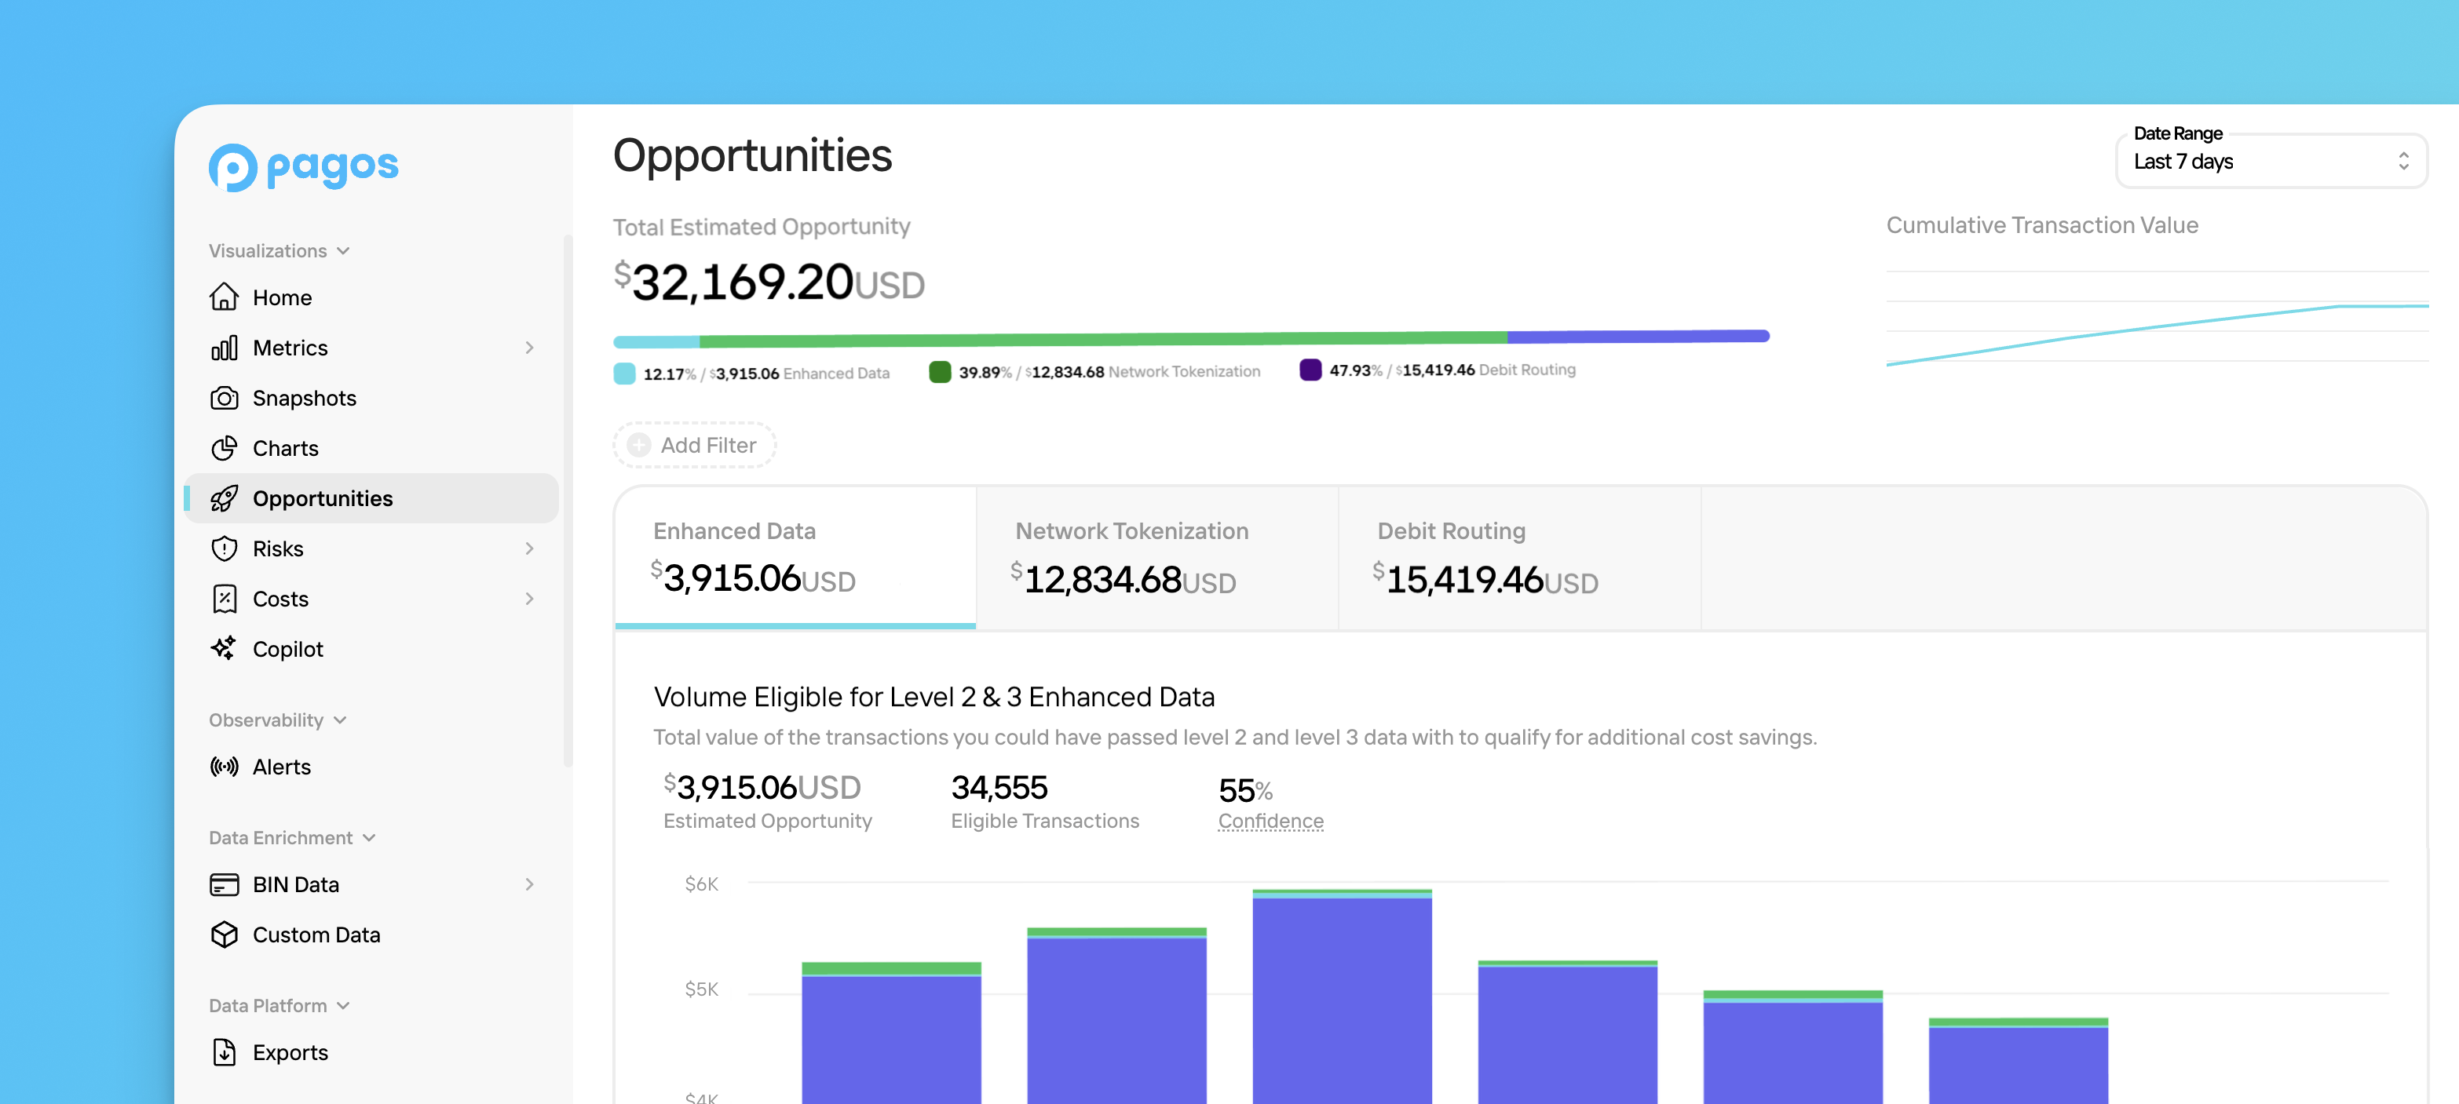Click the purple segment of opportunity bar
2459x1104 pixels.
pos(1638,336)
